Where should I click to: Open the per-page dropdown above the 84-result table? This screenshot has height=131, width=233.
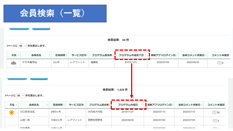22,46
